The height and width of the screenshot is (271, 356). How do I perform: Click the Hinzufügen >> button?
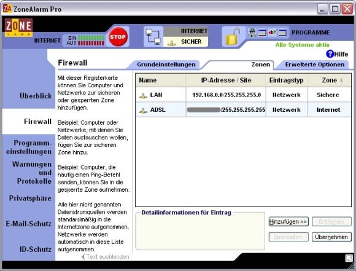point(288,221)
